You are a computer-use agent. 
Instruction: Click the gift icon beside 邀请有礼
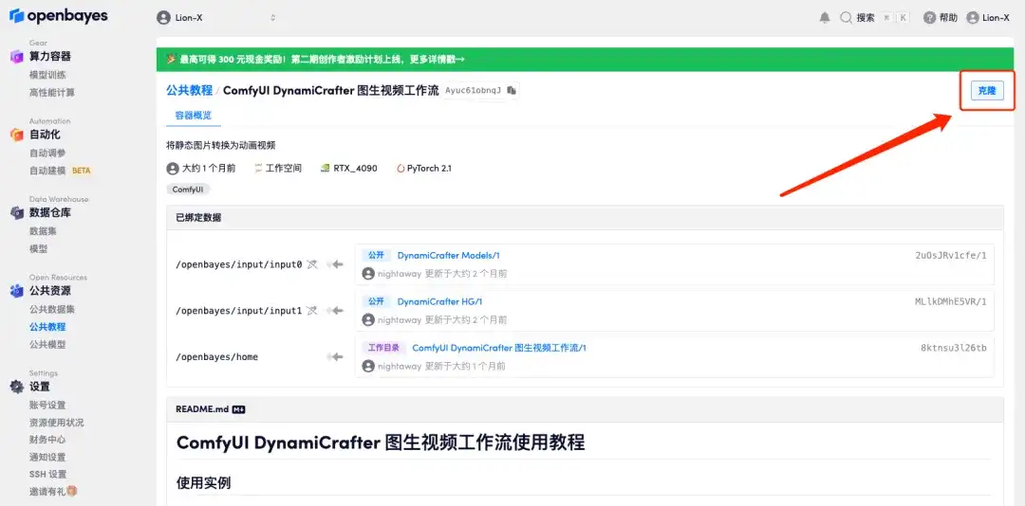[x=72, y=490]
